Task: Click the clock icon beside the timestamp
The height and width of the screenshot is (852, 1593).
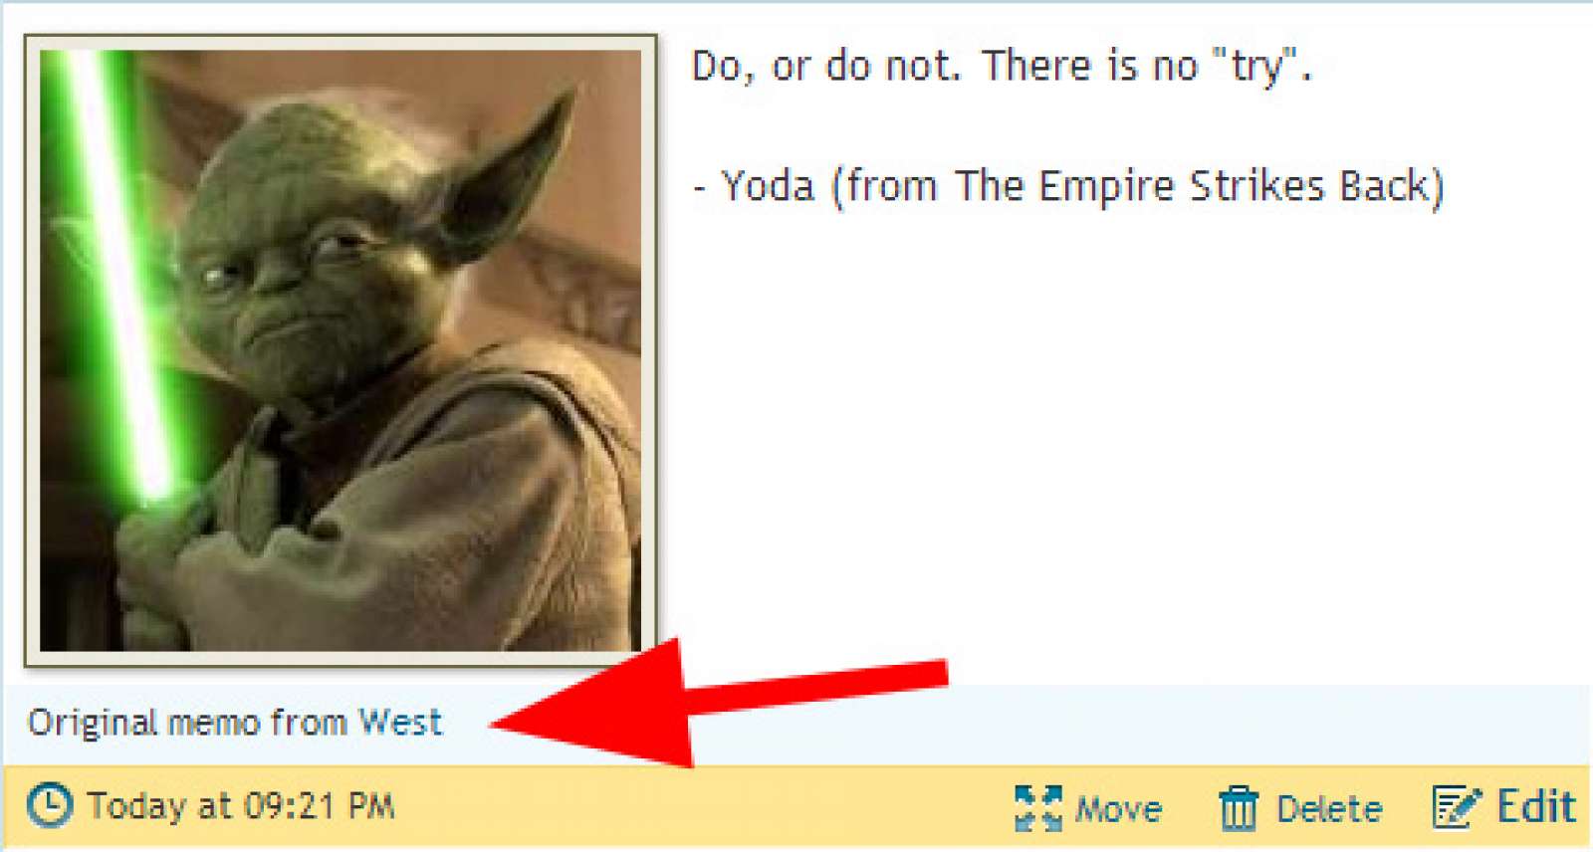Action: click(x=49, y=805)
